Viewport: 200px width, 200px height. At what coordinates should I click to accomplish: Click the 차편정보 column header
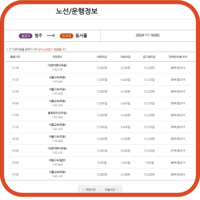[x=57, y=57]
